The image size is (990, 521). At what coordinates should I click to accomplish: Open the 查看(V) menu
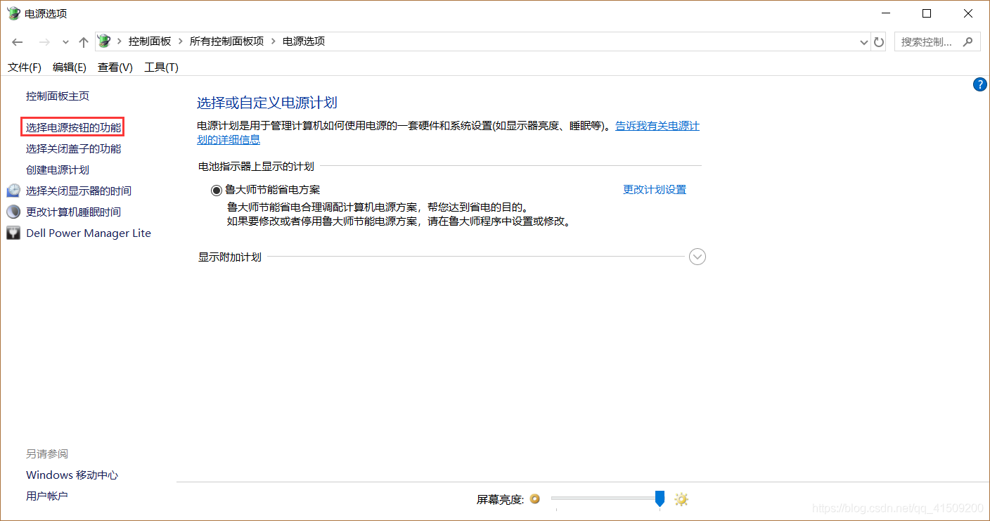(115, 67)
